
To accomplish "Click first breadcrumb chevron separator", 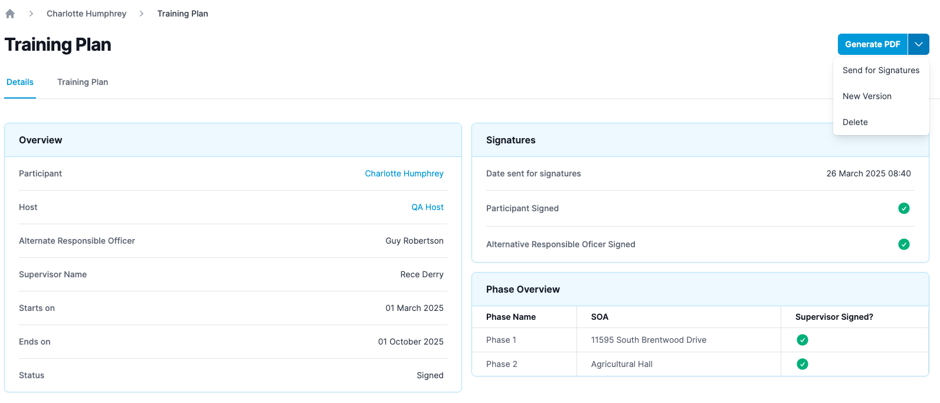I will 31,14.
